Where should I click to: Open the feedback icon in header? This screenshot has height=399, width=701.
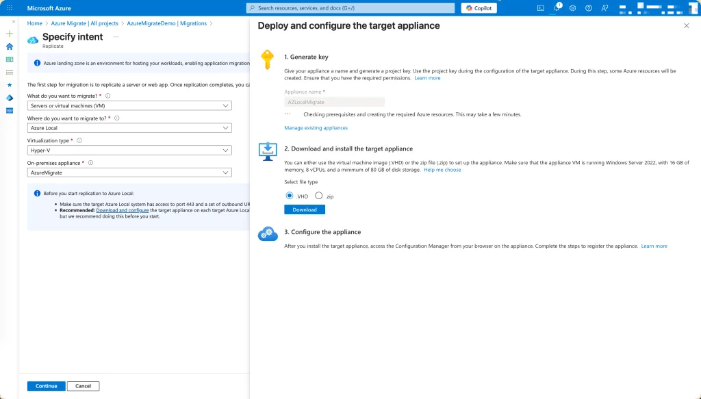pos(604,8)
